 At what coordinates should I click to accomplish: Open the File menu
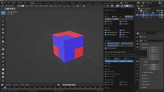pos(5,3)
